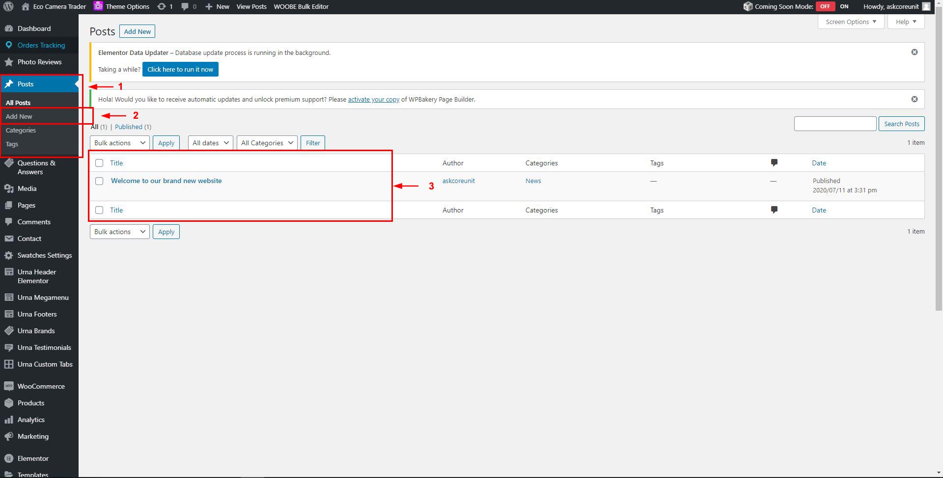The width and height of the screenshot is (943, 478).
Task: Expand the top Bulk actions dropdown
Action: [119, 143]
